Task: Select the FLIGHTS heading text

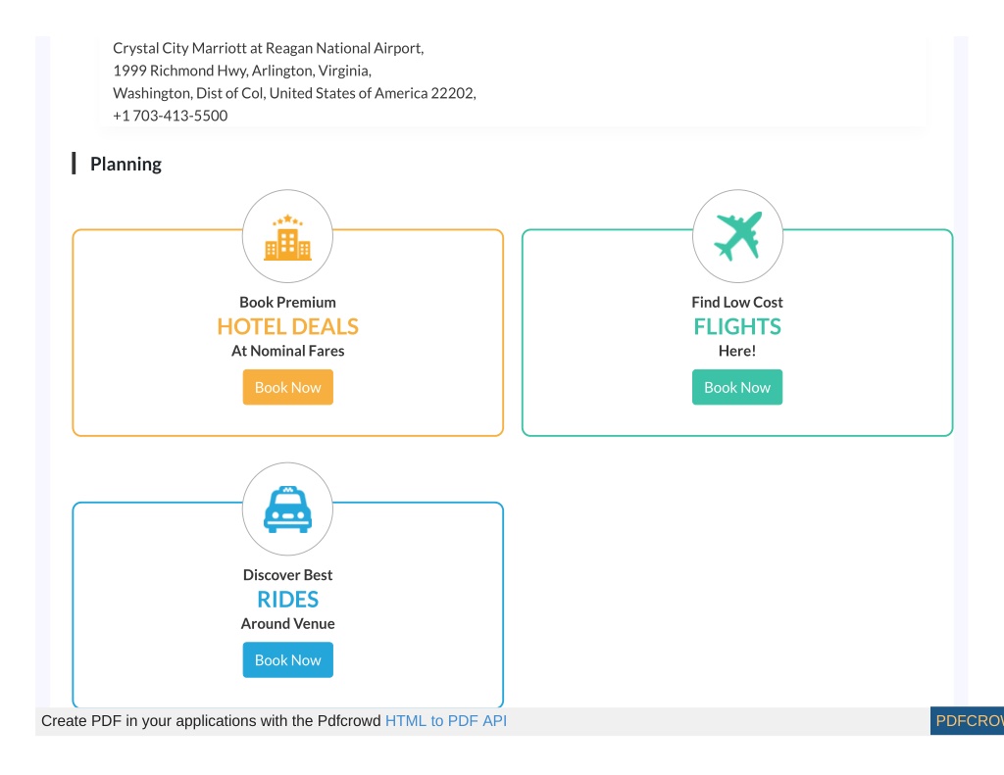Action: coord(737,326)
